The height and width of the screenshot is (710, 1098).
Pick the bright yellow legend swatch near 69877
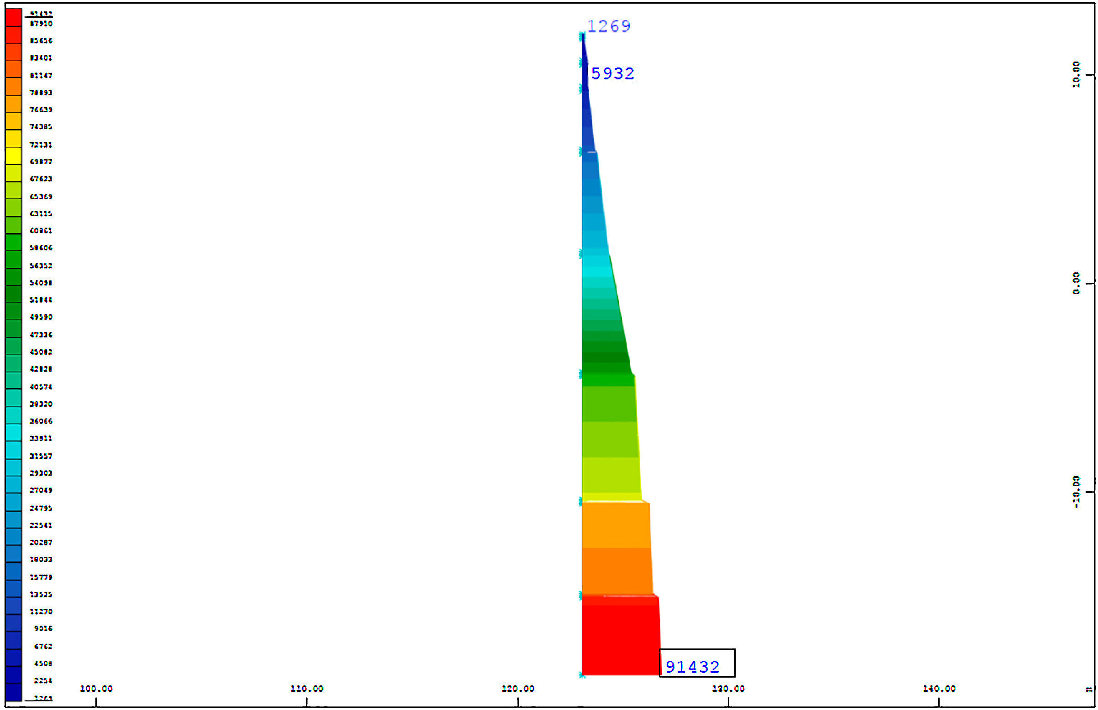13,157
